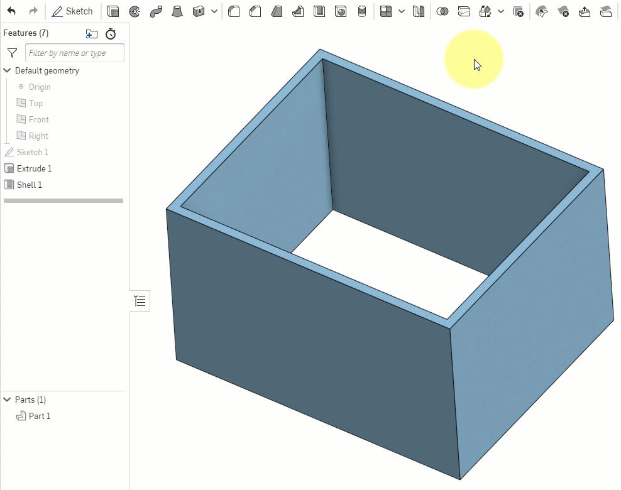This screenshot has width=621, height=490.
Task: Click the Sketch button
Action: pos(72,11)
